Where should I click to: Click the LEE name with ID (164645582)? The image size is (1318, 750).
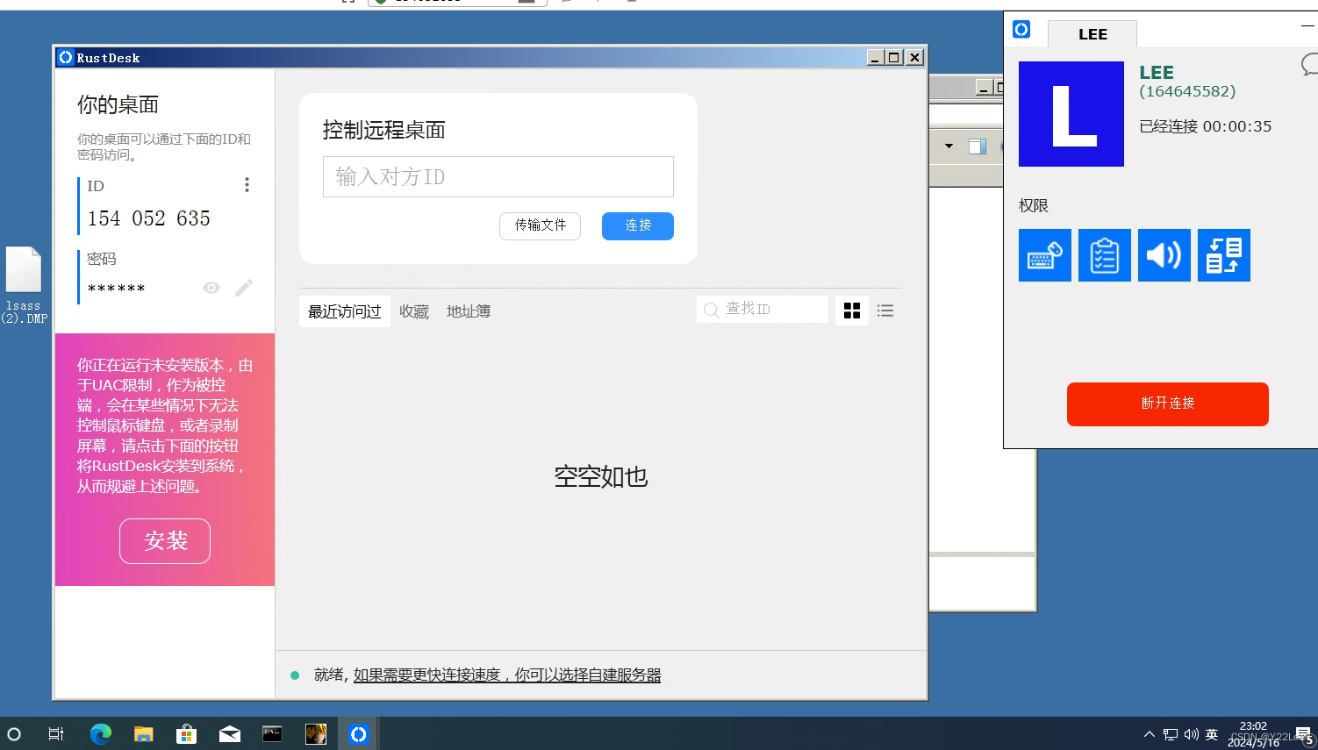[1187, 82]
